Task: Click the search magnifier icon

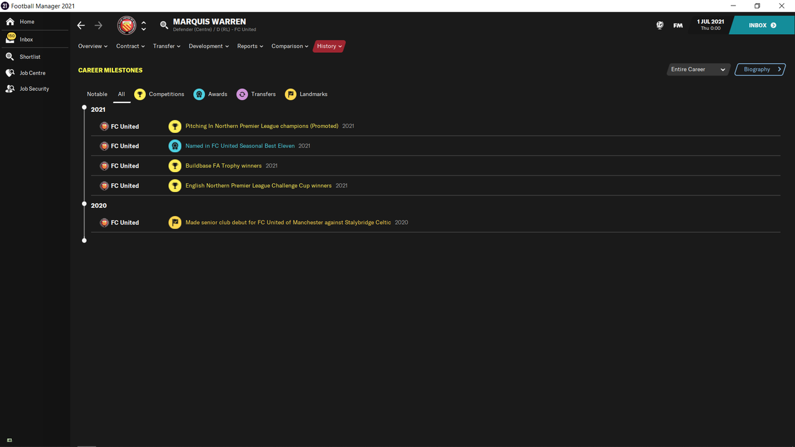Action: [164, 25]
